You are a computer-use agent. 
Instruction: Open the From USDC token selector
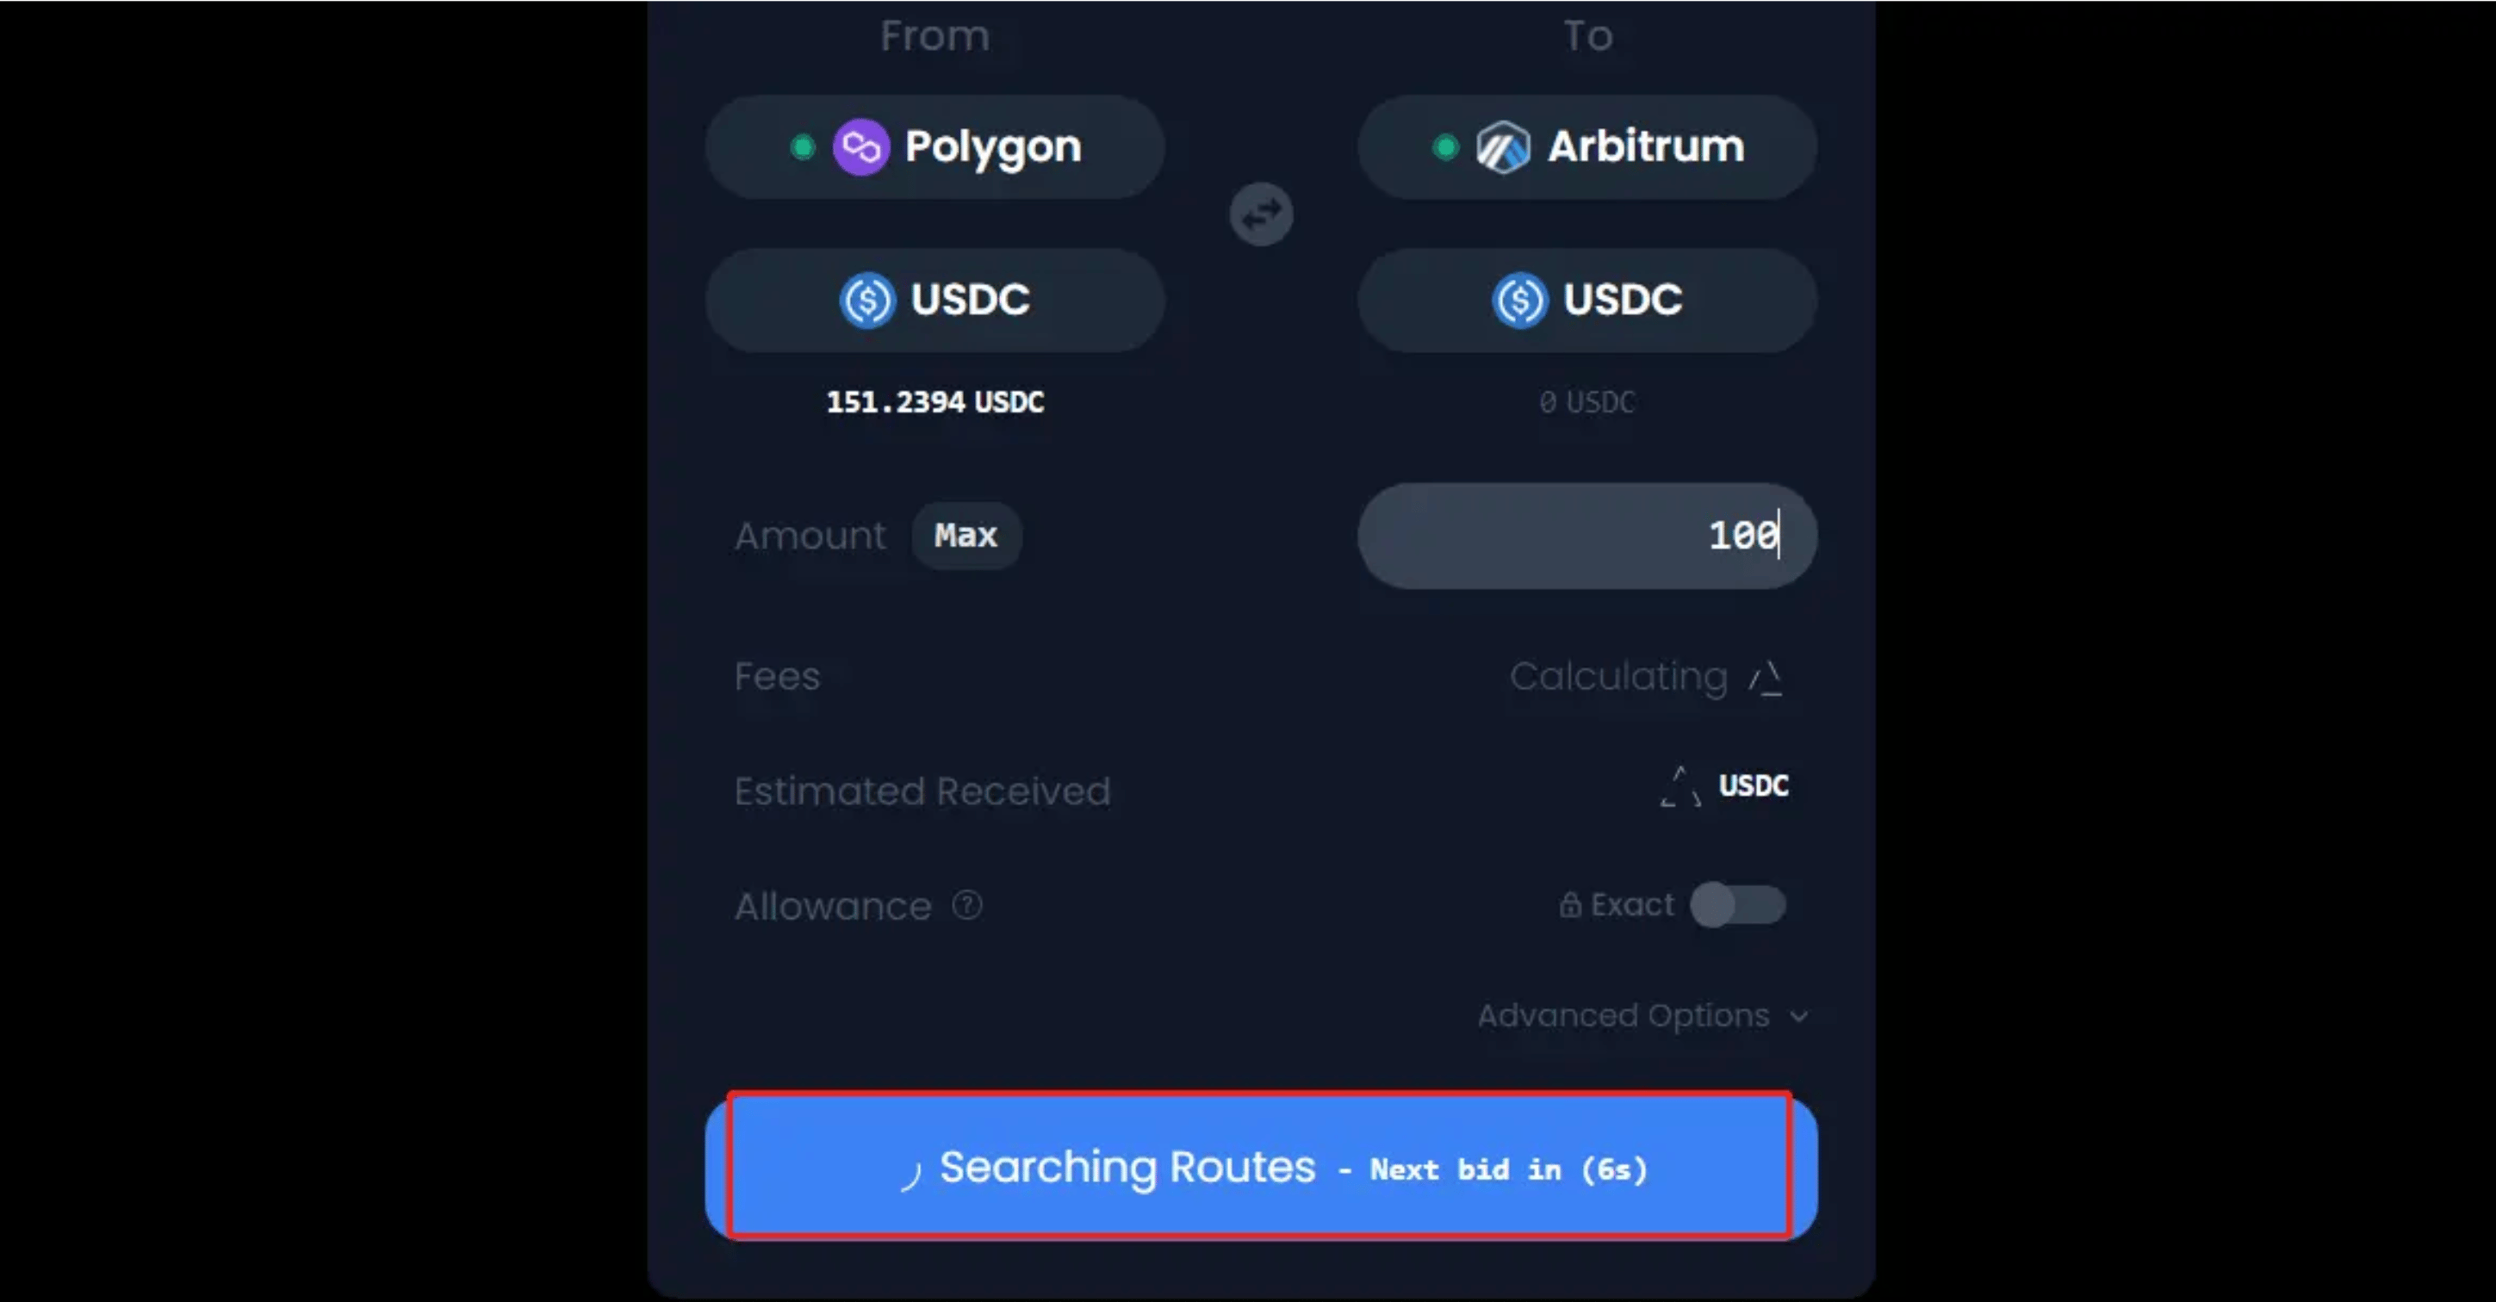(x=935, y=300)
